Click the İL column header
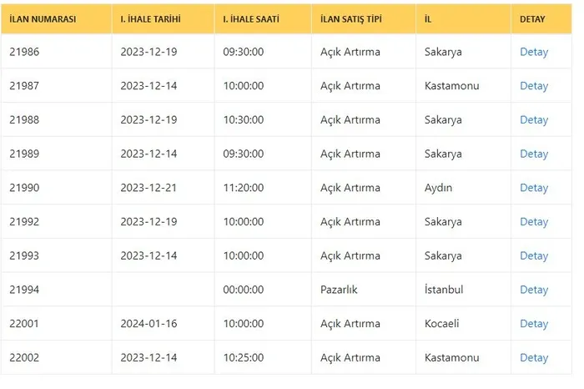 [x=428, y=18]
